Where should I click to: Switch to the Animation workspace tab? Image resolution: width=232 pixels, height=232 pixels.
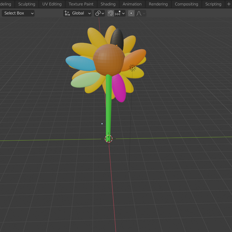pyautogui.click(x=132, y=4)
